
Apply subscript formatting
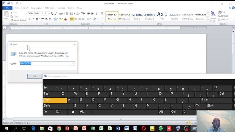(46, 19)
